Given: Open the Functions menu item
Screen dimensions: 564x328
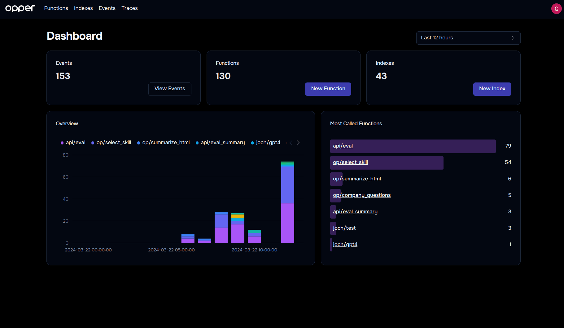Looking at the screenshot, I should [56, 8].
